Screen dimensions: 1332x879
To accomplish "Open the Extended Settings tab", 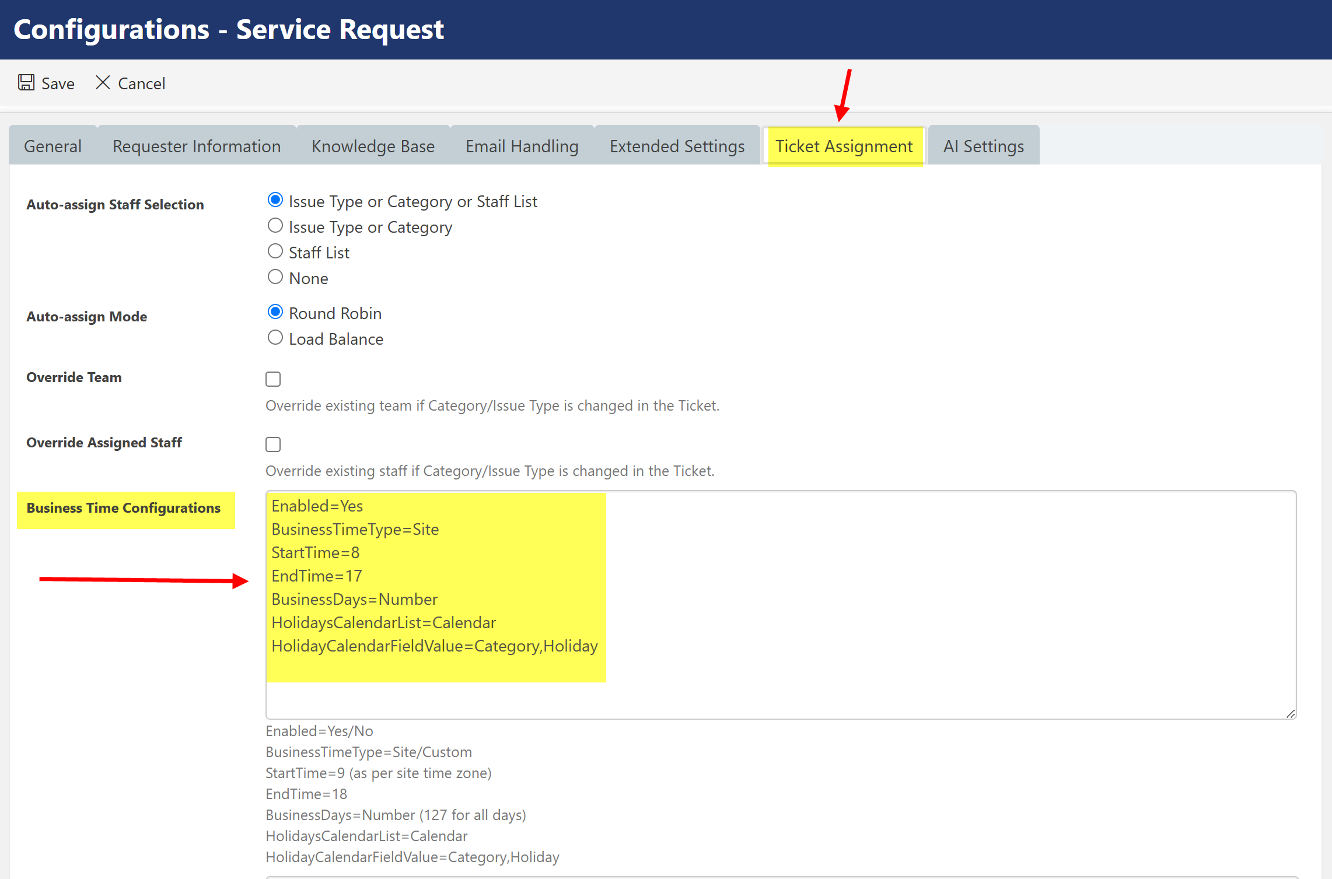I will point(677,146).
